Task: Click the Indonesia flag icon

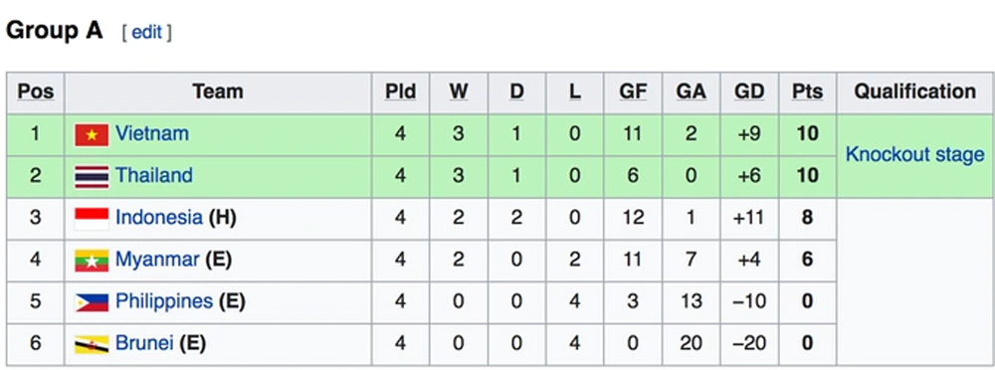Action: click(x=92, y=218)
